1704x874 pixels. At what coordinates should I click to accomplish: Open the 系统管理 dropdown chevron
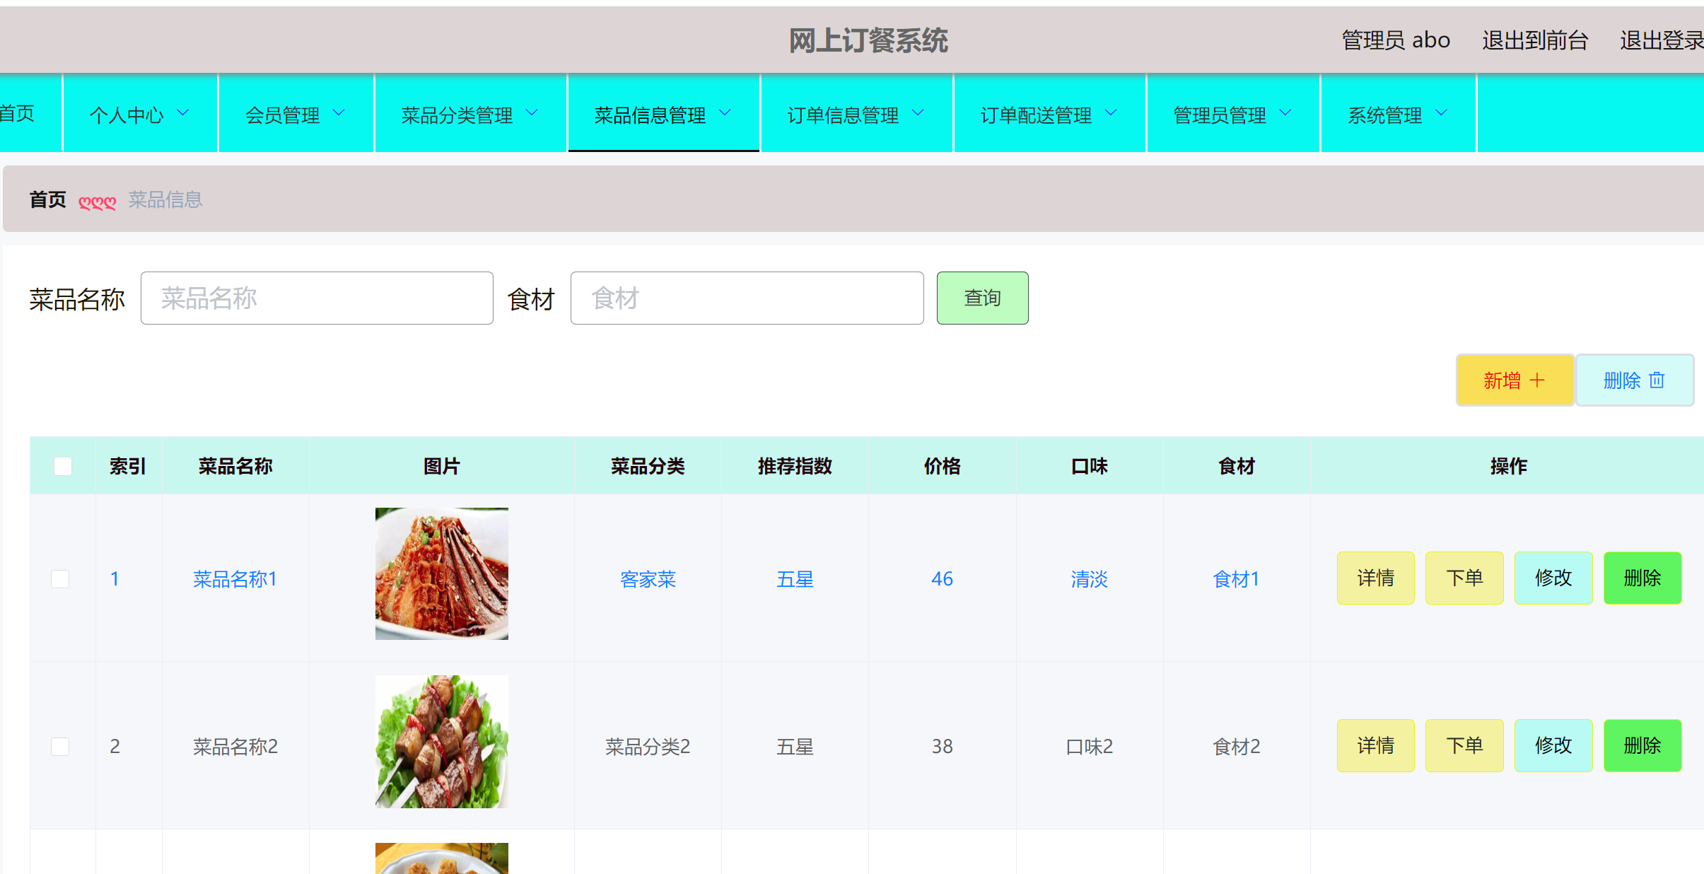click(x=1442, y=112)
